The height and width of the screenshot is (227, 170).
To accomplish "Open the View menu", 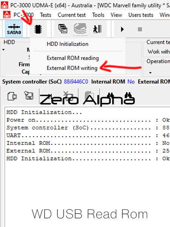I will pyautogui.click(x=116, y=15).
